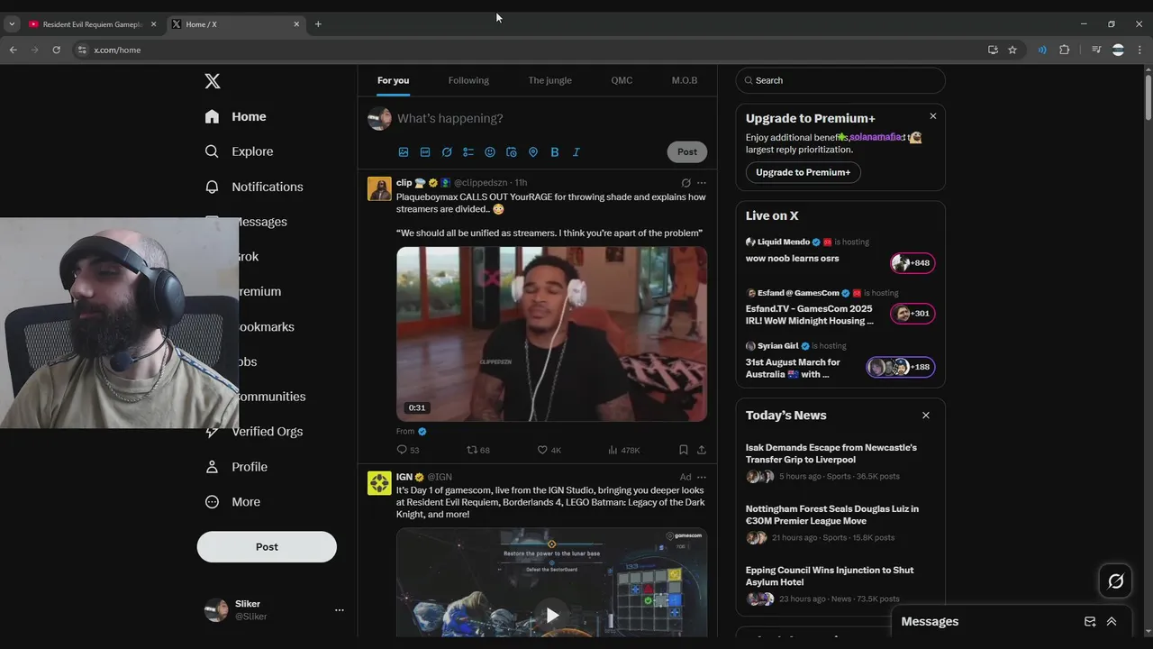The width and height of the screenshot is (1153, 649).
Task: Click the large Post button in the sidebar
Action: click(x=267, y=547)
